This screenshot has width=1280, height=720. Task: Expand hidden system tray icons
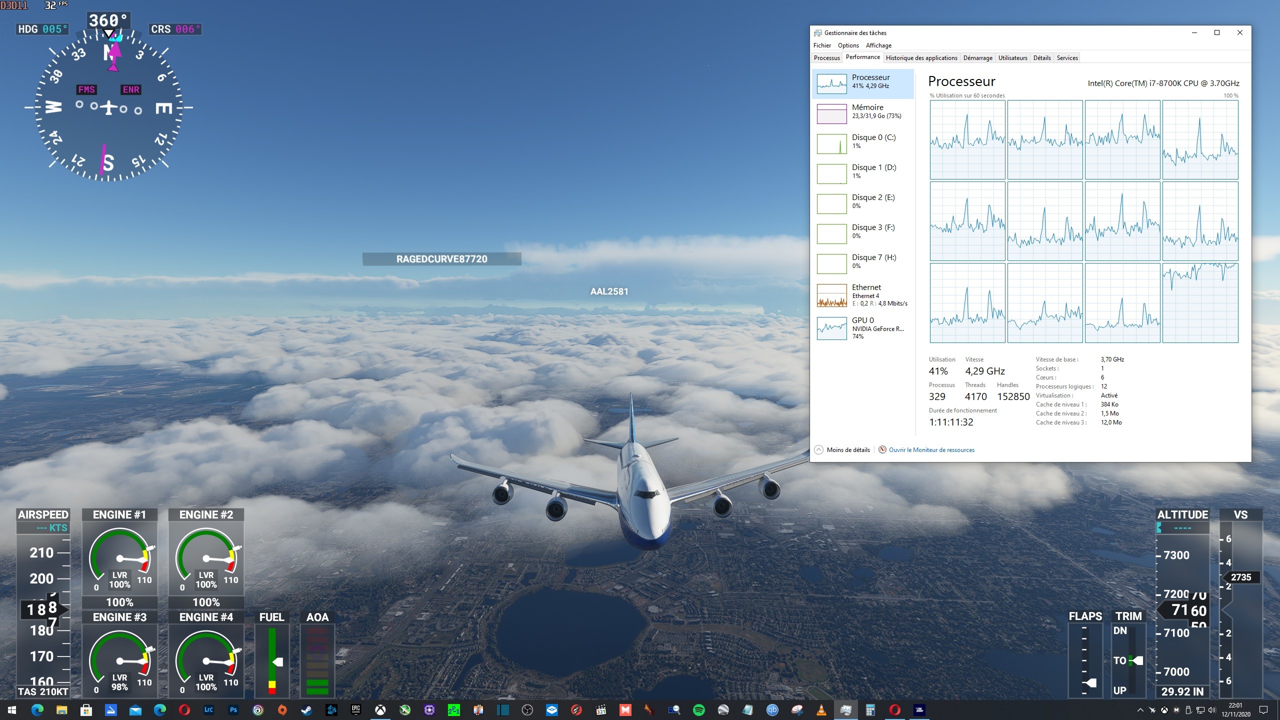1140,710
